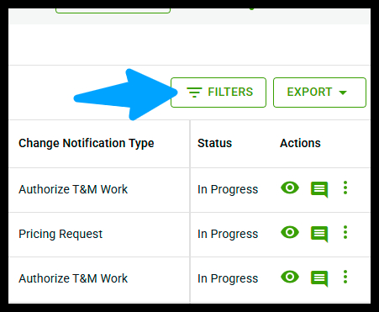379x312 pixels.
Task: Open the three-dot menu in the last Authorize T&M Work row
Action: point(345,277)
